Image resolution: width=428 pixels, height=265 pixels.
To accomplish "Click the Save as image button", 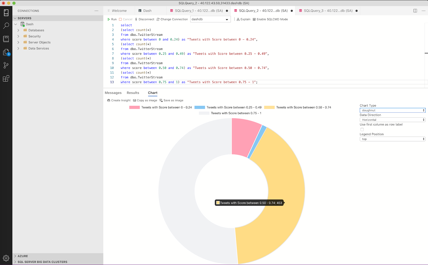I will pos(171,100).
